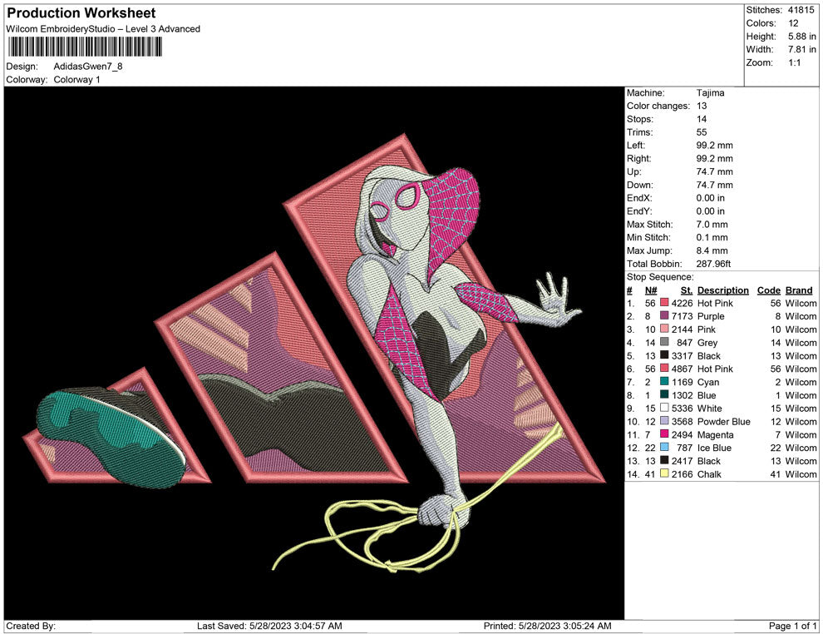Click the 'Powder Blue' description in row 10

point(724,421)
